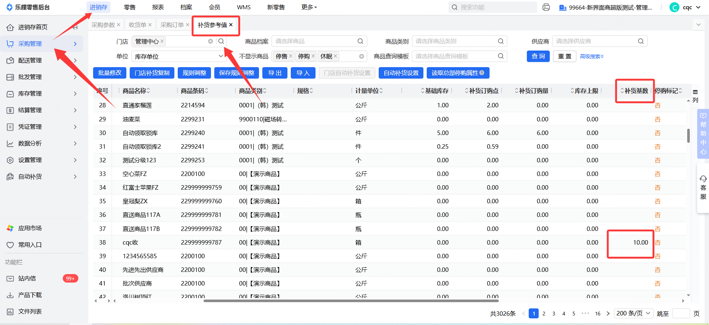Click the 批量修改 button
The height and width of the screenshot is (325, 709).
tap(110, 73)
